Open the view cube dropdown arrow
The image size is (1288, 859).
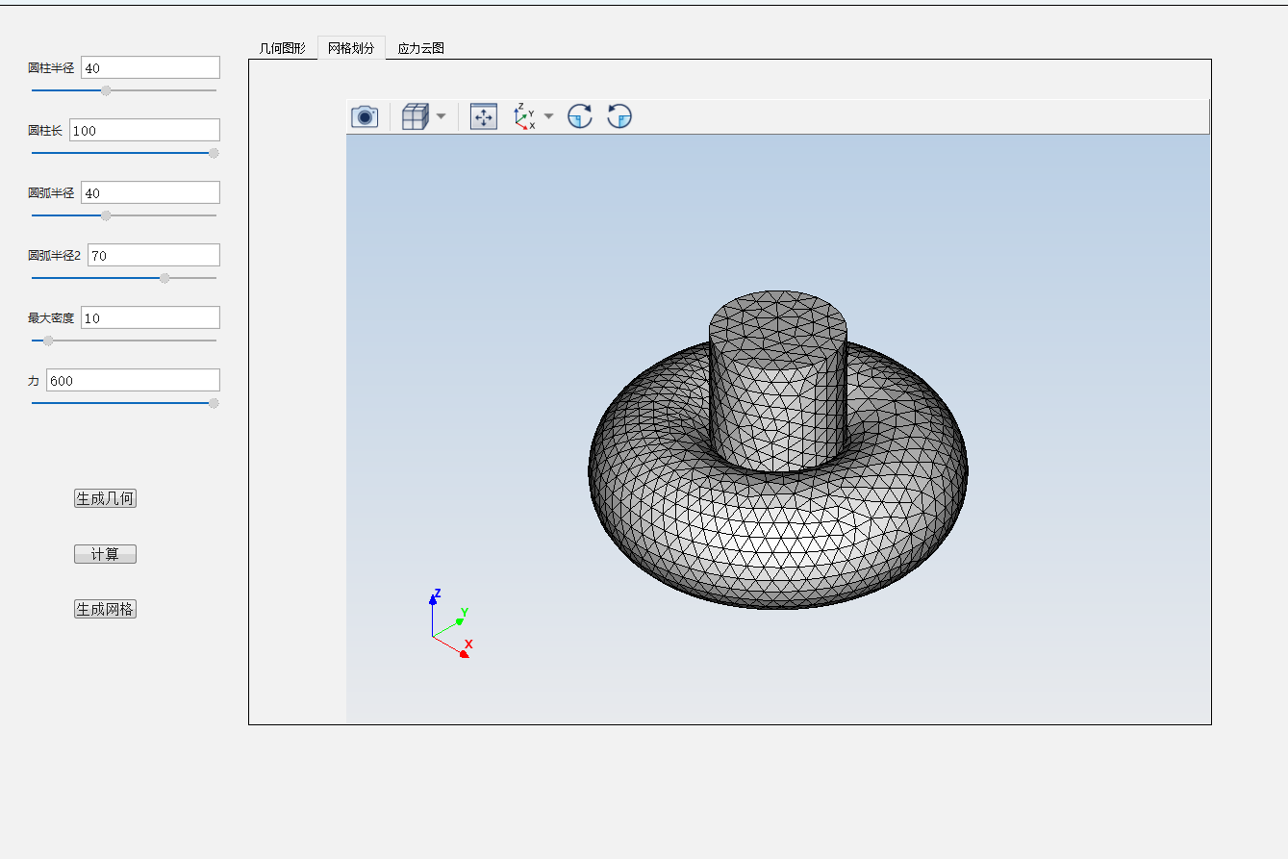tap(441, 116)
